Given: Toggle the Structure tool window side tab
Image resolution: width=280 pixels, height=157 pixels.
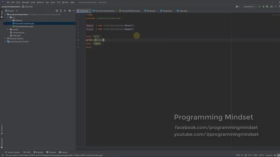Looking at the screenshot, I should coord(2,130).
